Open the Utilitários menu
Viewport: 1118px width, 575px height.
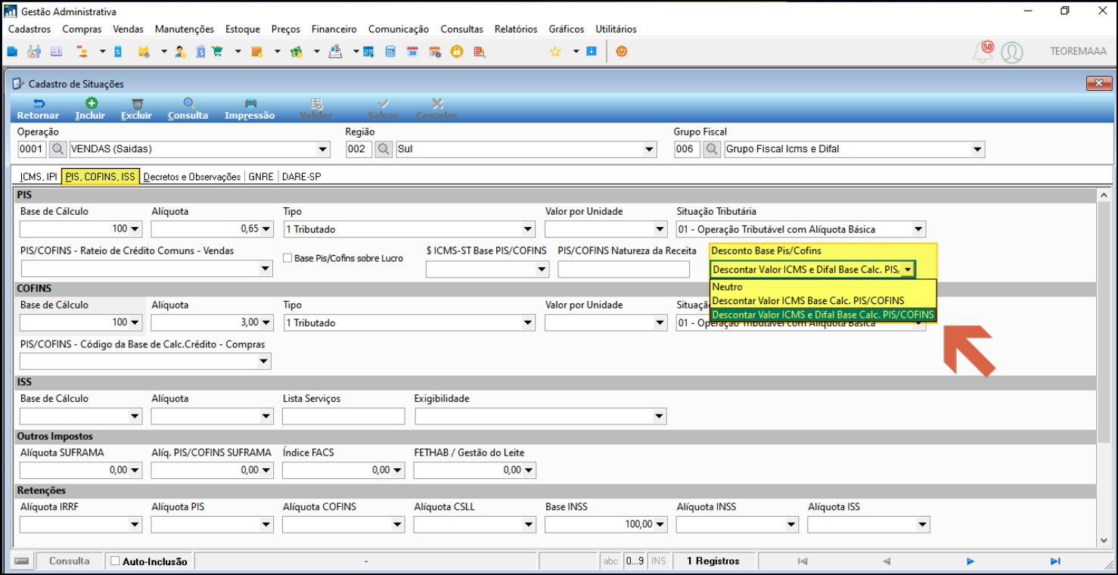[616, 29]
